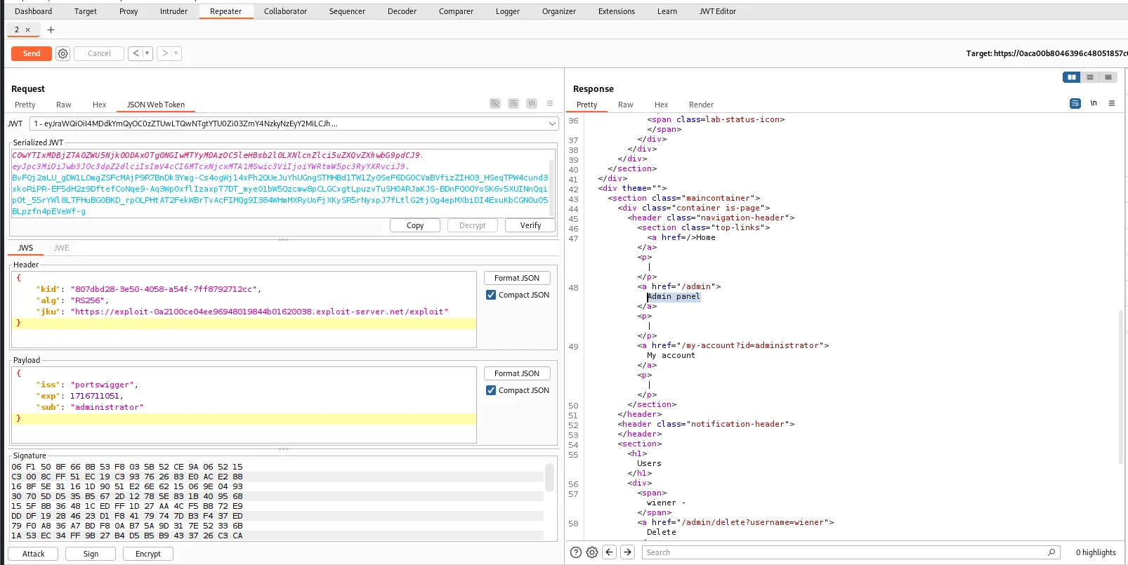Open the Proxy tab
The image size is (1128, 565).
point(129,11)
